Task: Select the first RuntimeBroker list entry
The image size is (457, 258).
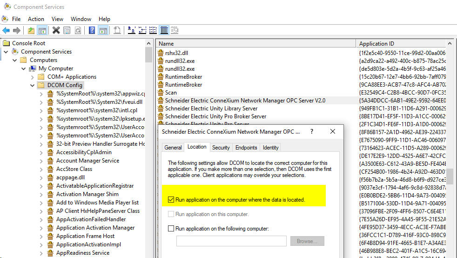Action: click(184, 77)
